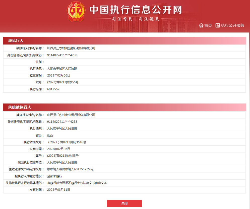250x209 pixels.
Task: Click 发布时间 value 2023年03月11日
Action: tap(58, 189)
